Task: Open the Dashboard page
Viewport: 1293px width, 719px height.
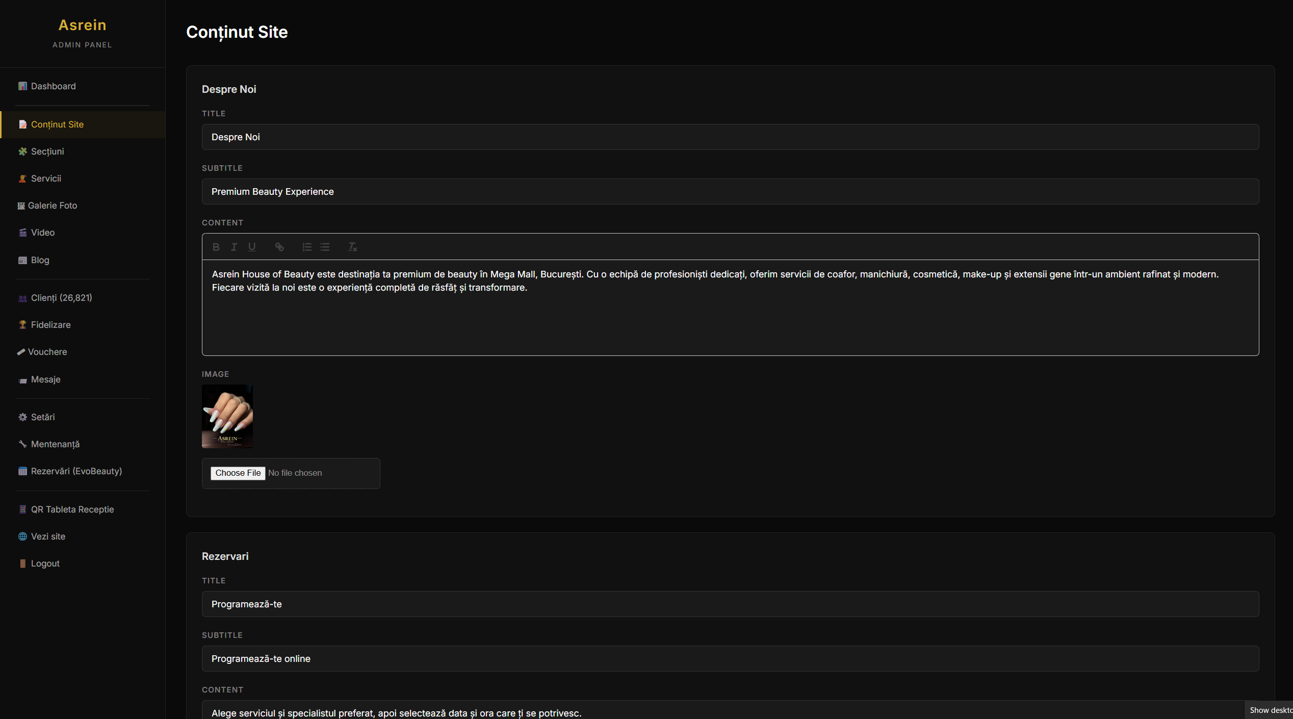Action: click(x=53, y=86)
